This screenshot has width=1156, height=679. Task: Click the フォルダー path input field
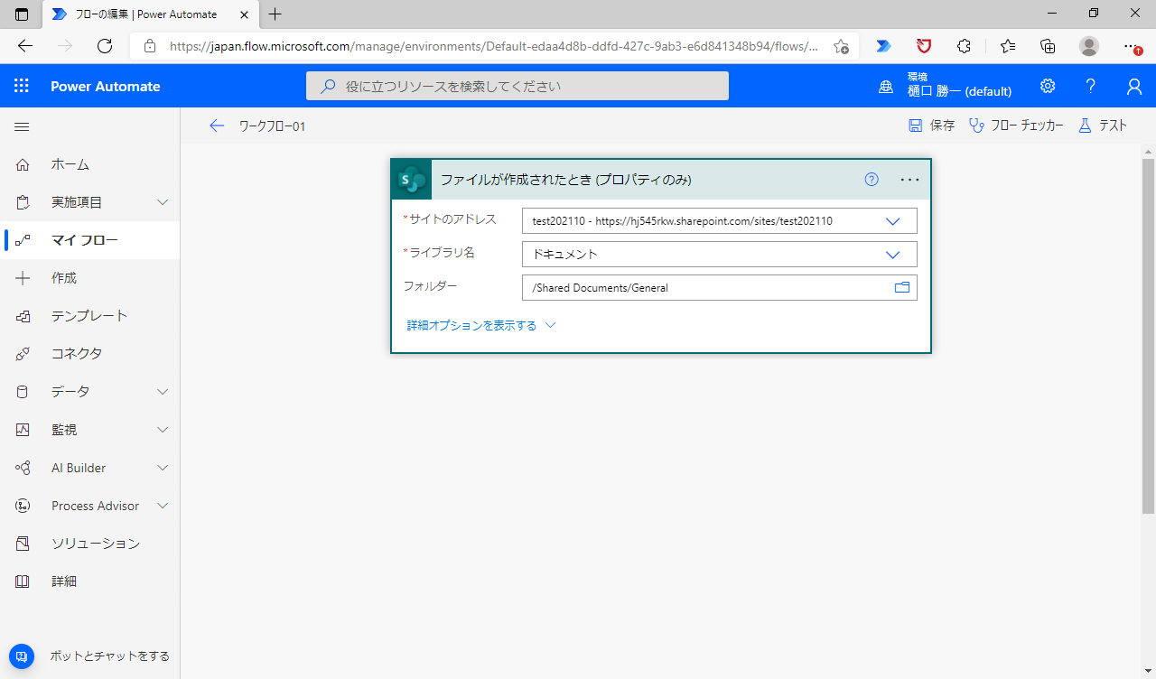(x=720, y=287)
